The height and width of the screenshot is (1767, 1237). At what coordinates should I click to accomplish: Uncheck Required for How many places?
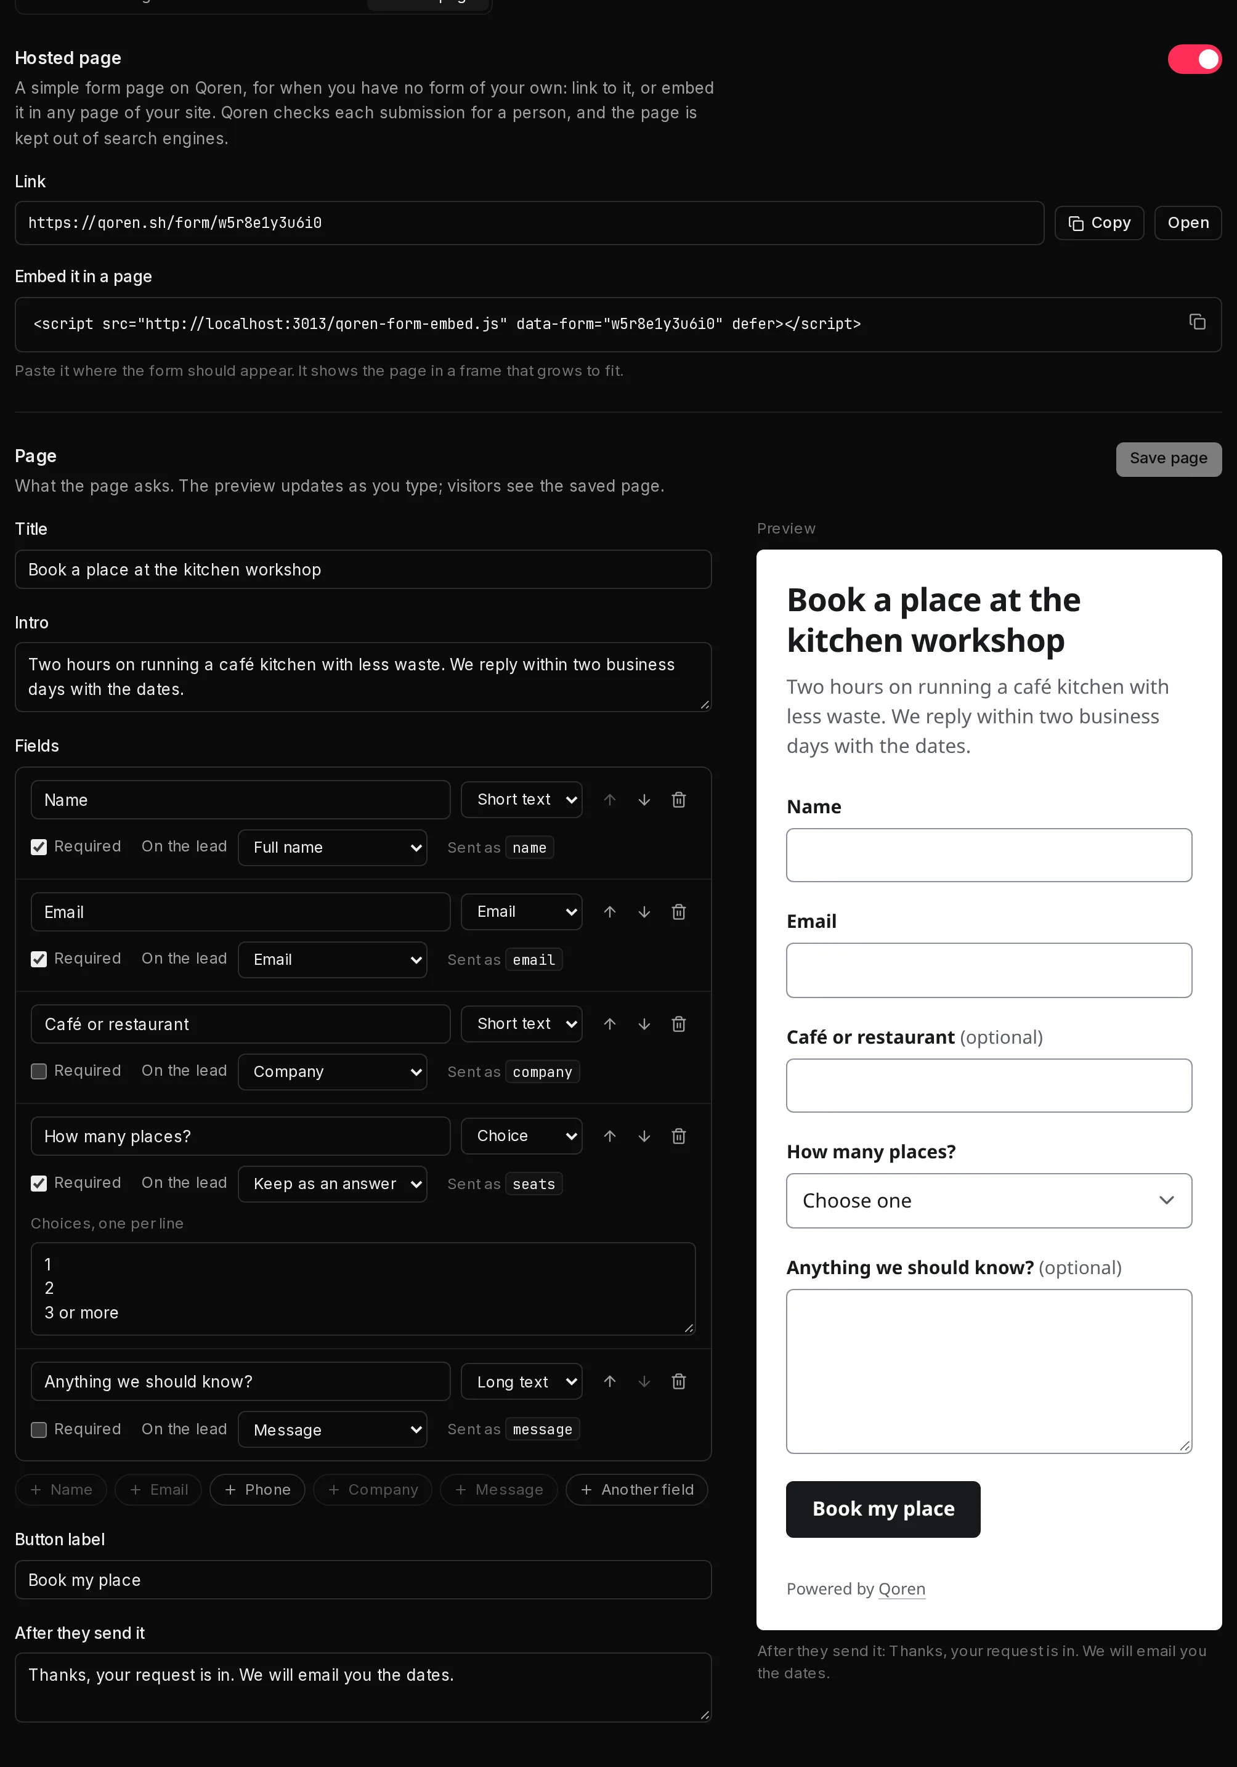[38, 1184]
